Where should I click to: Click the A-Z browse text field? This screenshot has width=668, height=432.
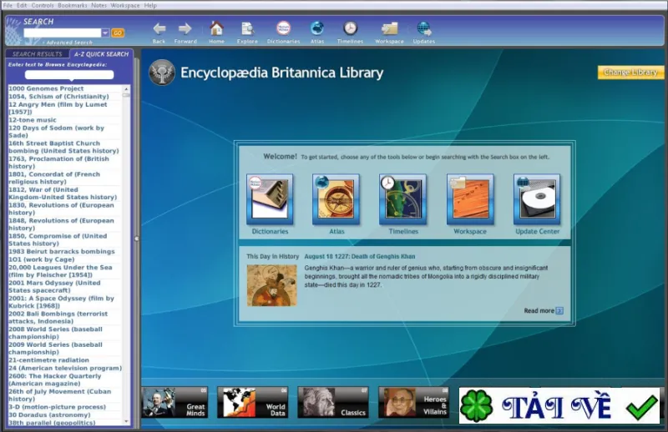coord(69,75)
